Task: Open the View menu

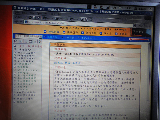Action: coord(32,13)
